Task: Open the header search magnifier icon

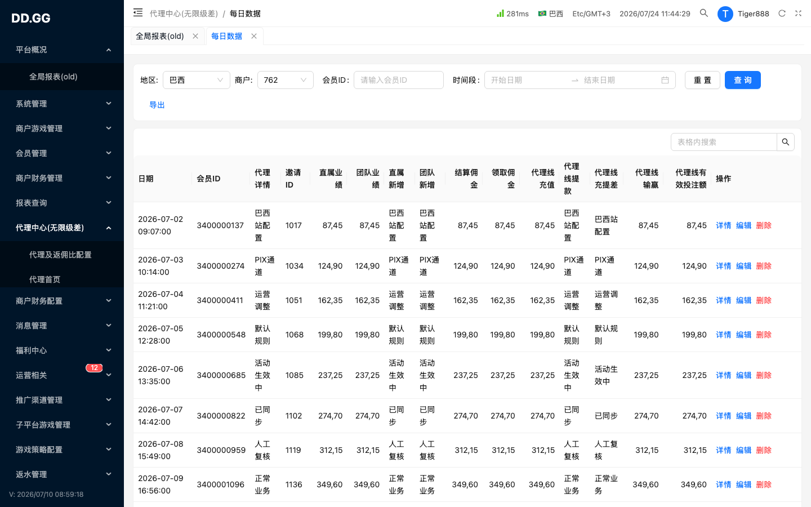Action: (x=704, y=13)
